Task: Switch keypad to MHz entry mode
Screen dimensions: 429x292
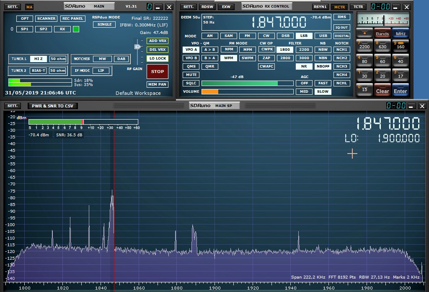Action: coord(400,33)
